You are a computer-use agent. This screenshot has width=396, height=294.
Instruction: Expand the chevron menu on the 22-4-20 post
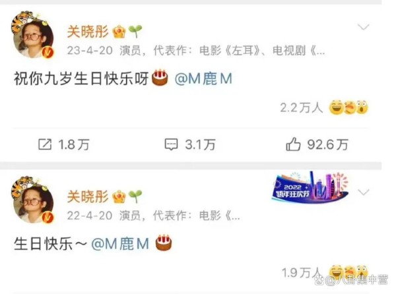[x=364, y=192]
